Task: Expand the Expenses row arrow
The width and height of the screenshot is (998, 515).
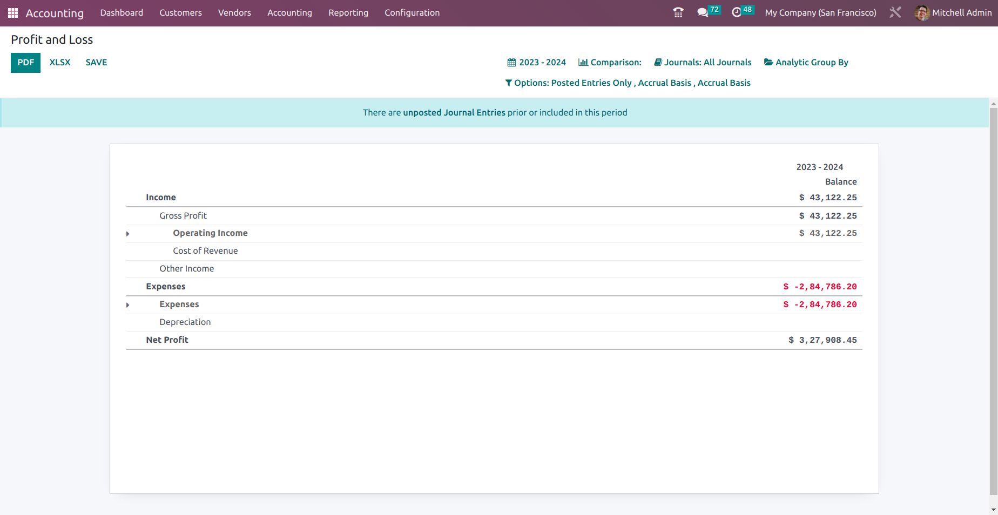Action: pos(128,305)
